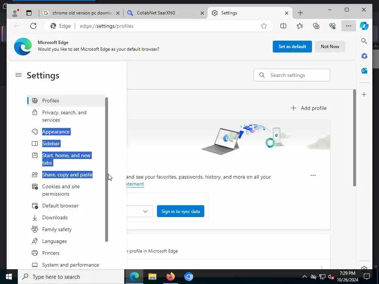Open Start, home, and new tabs settings
The image size is (379, 284).
point(66,159)
